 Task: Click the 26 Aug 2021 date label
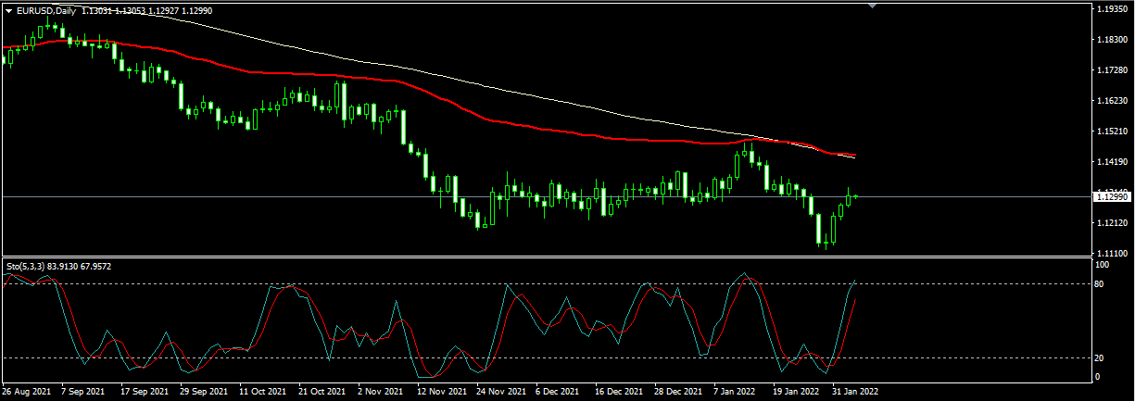pyautogui.click(x=27, y=392)
